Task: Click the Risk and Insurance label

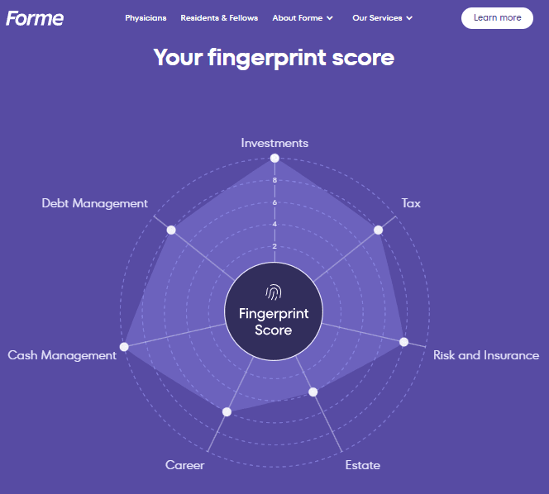Action: (486, 355)
